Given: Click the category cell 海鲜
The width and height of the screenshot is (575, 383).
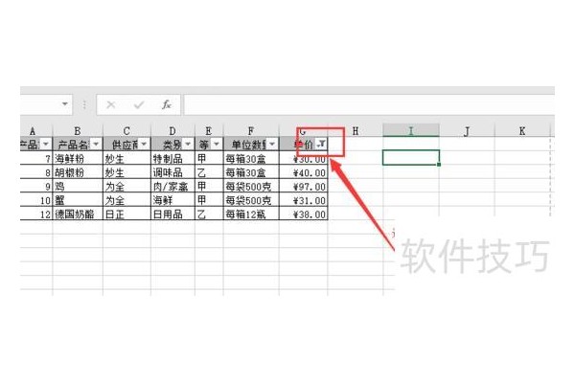Looking at the screenshot, I should click(172, 200).
